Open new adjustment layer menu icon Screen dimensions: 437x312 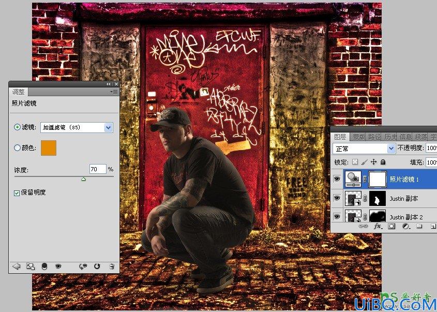(406, 226)
